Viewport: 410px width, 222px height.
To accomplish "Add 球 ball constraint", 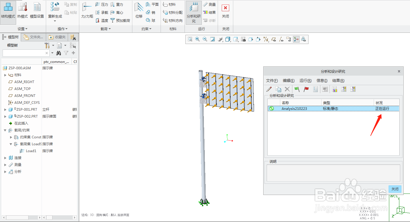I will pyautogui.click(x=151, y=21).
